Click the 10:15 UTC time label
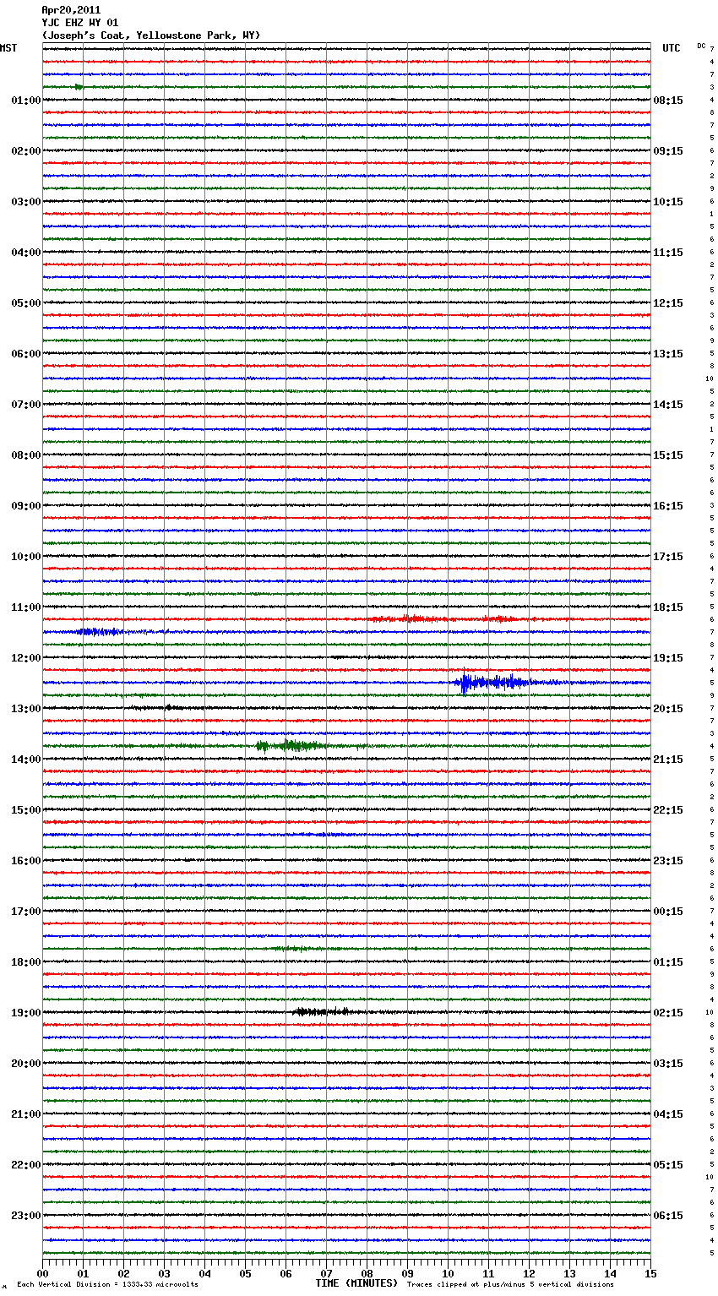Viewport: 718px width, 1296px height. pos(668,202)
